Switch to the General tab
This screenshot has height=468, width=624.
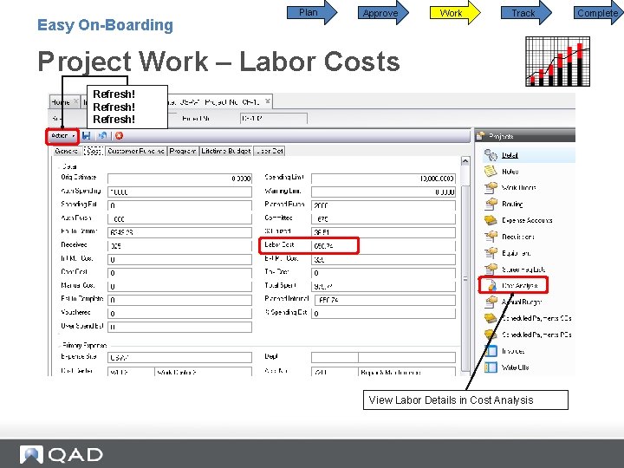66,151
